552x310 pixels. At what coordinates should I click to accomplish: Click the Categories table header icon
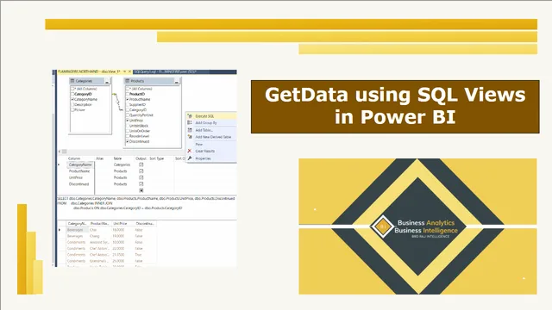click(x=72, y=81)
